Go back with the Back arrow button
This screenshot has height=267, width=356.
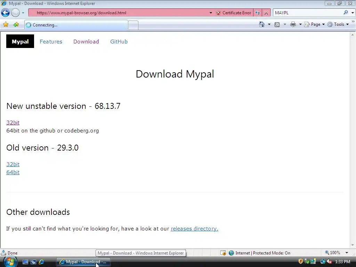point(6,13)
